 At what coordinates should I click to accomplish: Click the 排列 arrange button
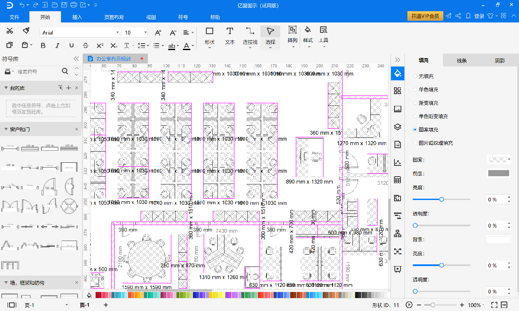tap(293, 36)
